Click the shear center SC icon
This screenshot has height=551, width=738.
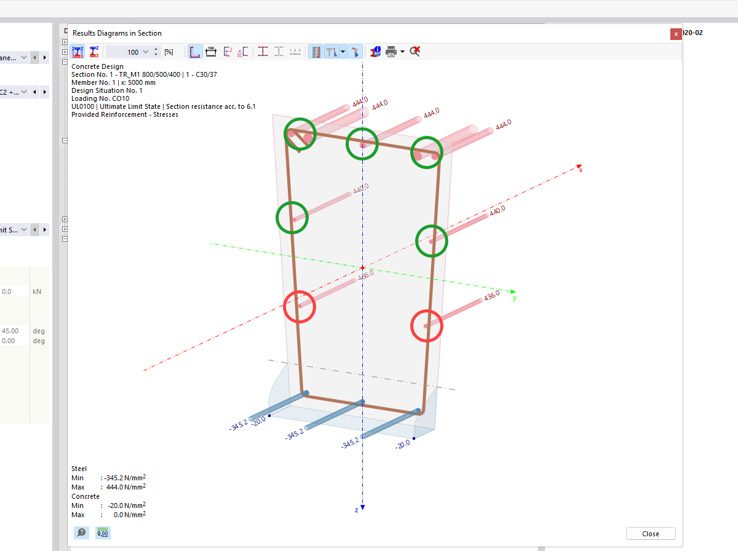(243, 52)
